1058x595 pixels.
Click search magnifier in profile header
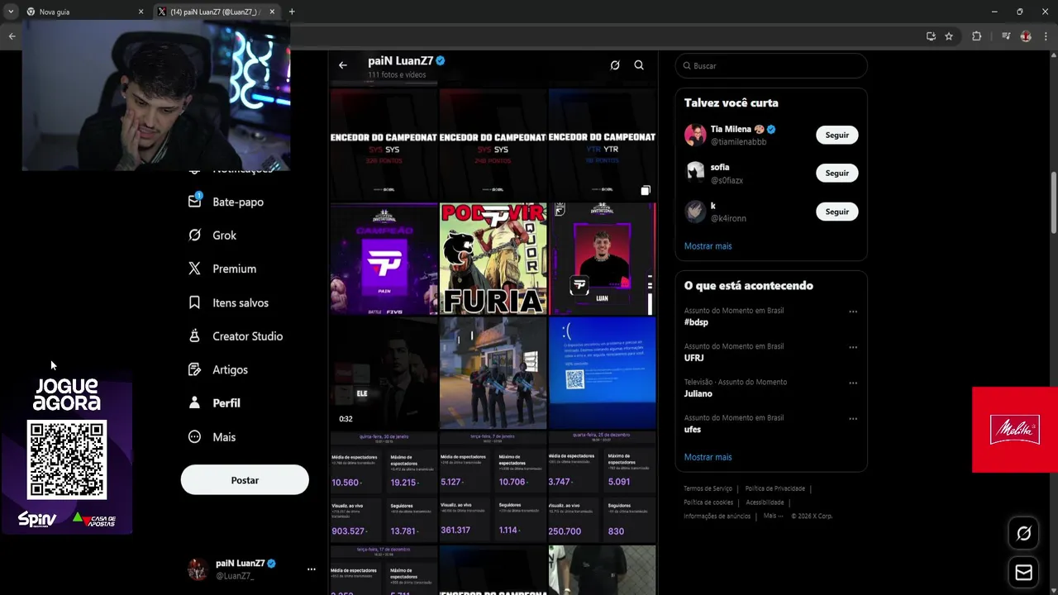[639, 65]
